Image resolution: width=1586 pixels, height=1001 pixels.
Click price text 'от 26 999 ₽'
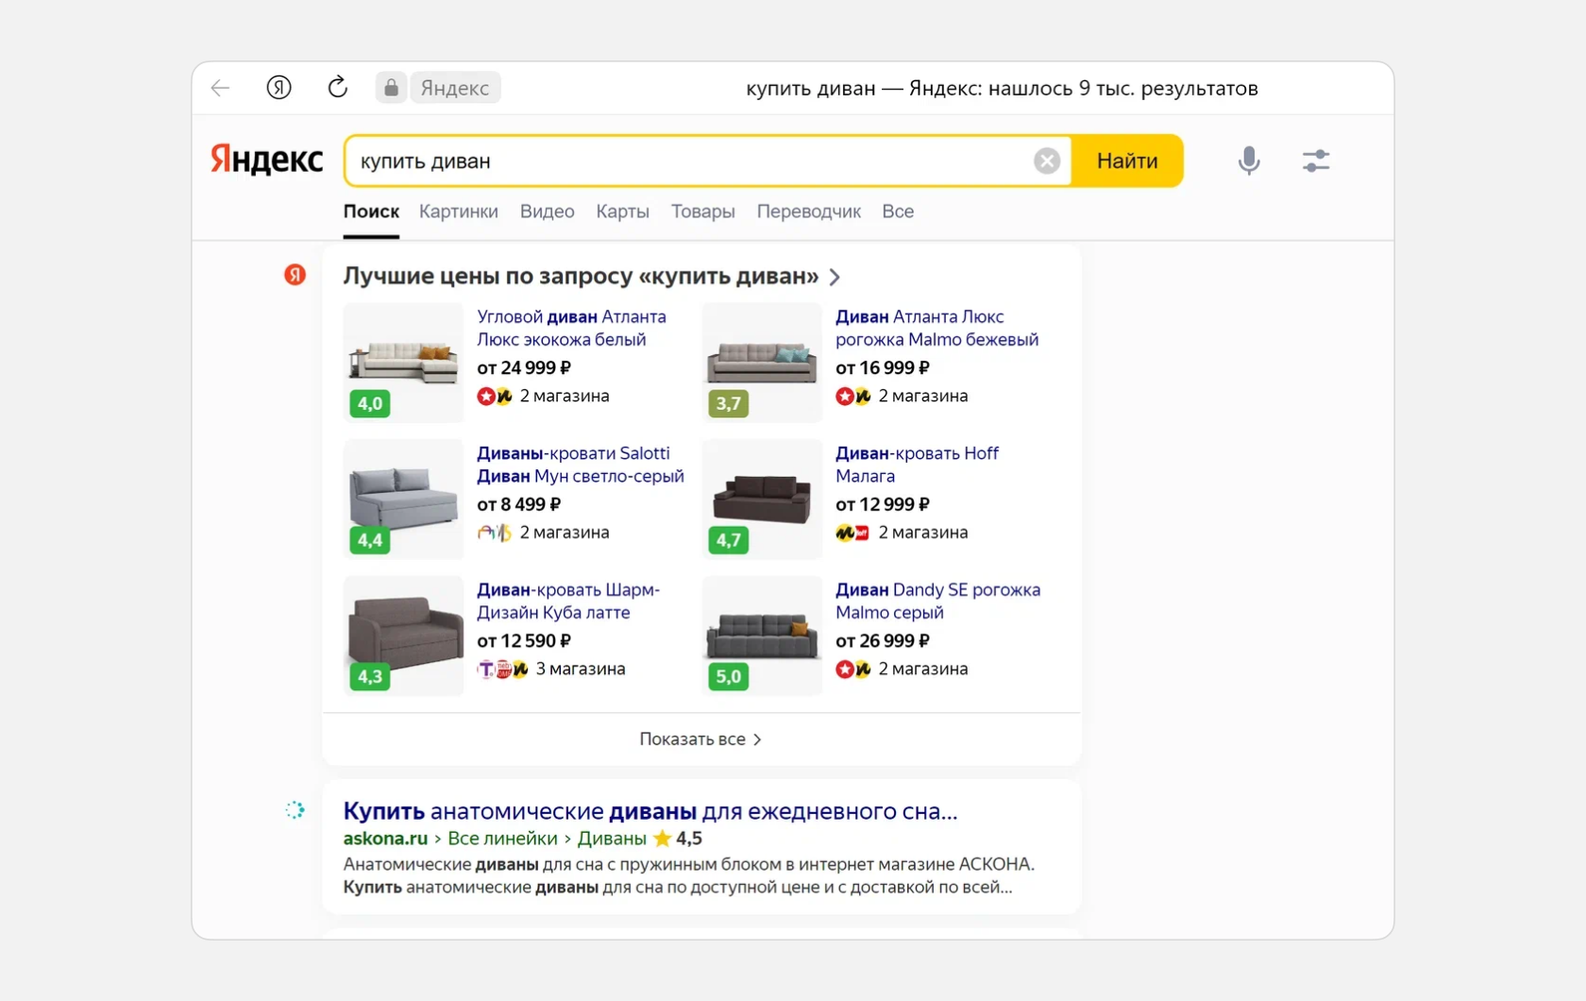coord(883,640)
